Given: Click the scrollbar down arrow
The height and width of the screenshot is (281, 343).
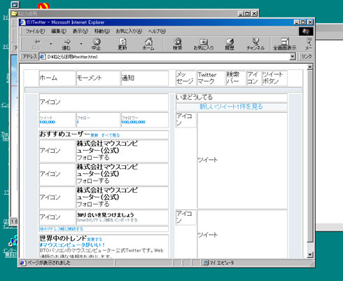Looking at the screenshot, I should 310,255.
